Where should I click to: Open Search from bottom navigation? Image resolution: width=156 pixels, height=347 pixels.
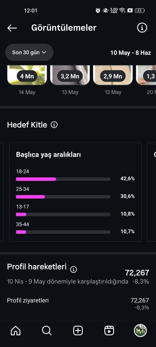[47, 331]
